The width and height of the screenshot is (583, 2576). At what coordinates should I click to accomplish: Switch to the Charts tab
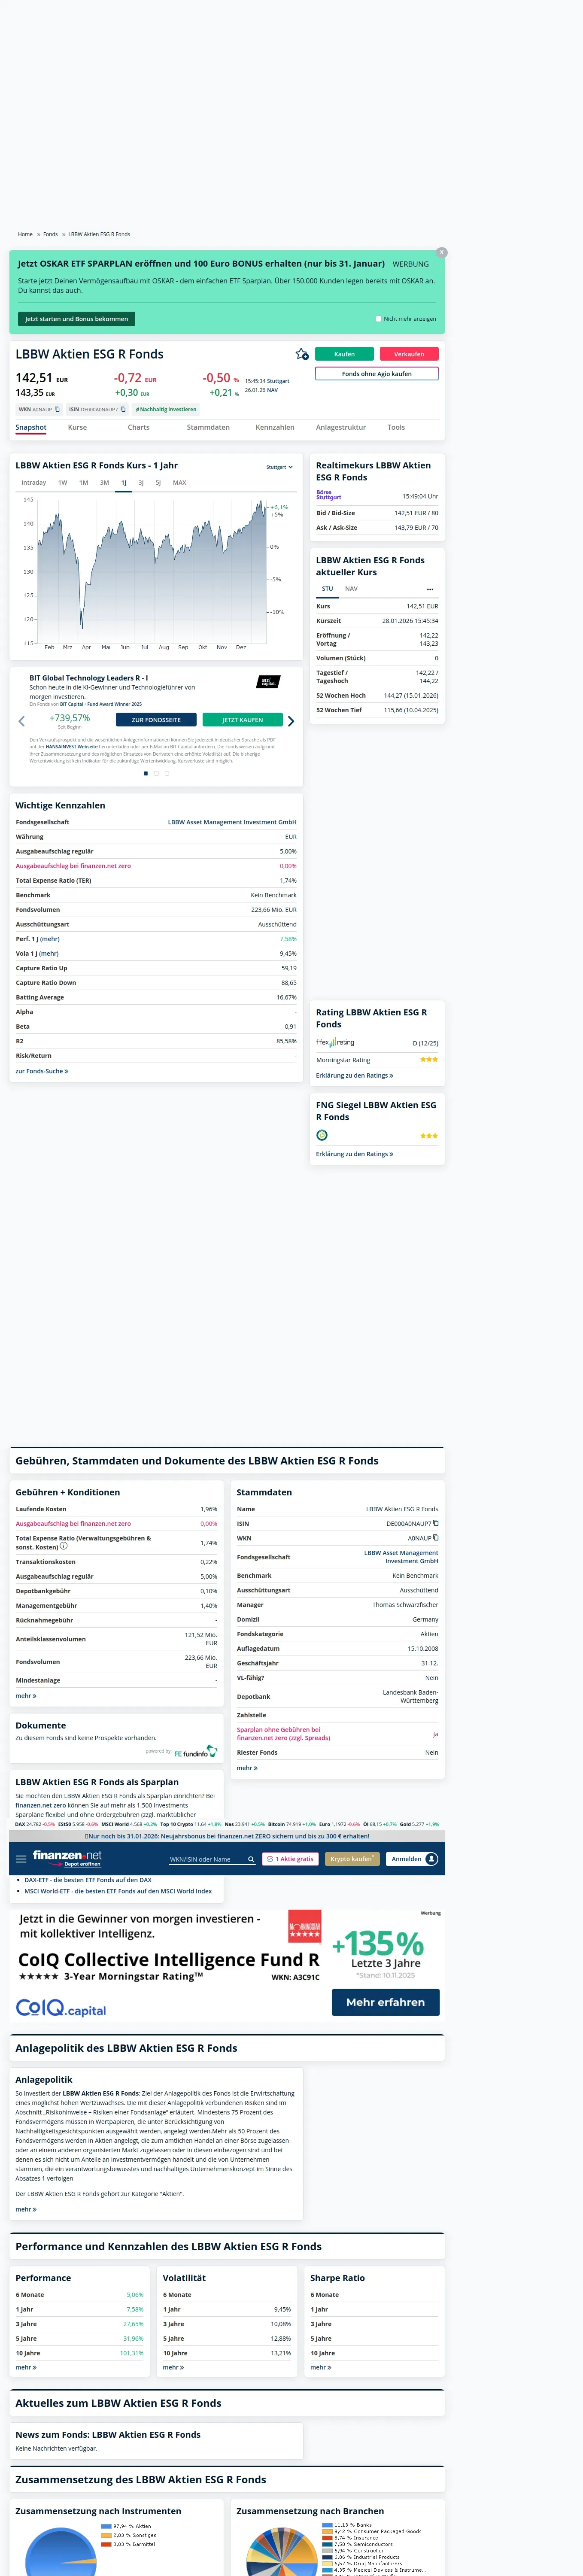coord(139,428)
